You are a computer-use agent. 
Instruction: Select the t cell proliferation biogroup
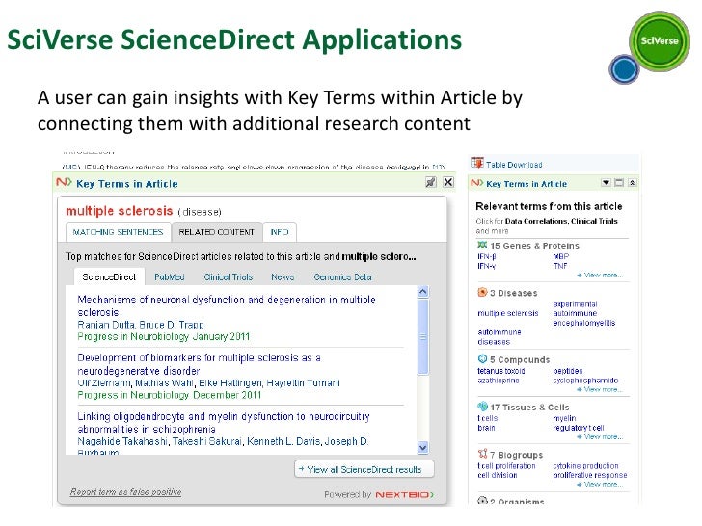tap(506, 466)
